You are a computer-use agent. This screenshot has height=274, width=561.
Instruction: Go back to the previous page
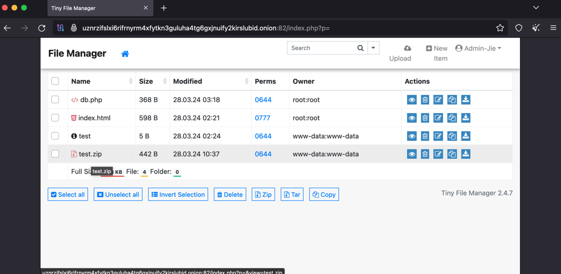click(x=7, y=28)
